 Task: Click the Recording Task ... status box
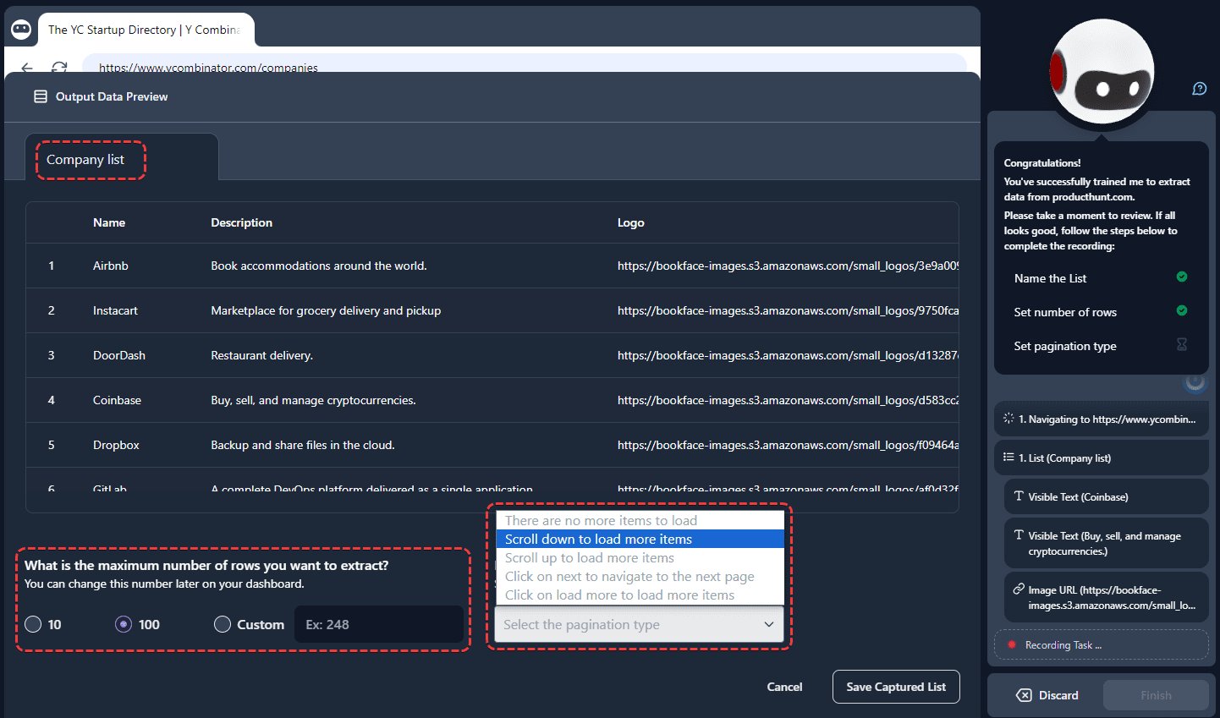coord(1101,644)
